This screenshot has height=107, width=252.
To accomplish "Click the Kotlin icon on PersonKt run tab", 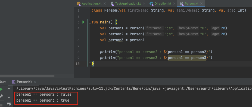I will pyautogui.click(x=14, y=82).
